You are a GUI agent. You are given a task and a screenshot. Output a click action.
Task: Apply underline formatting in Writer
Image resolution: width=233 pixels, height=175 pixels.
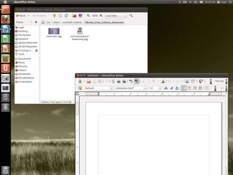[177, 88]
